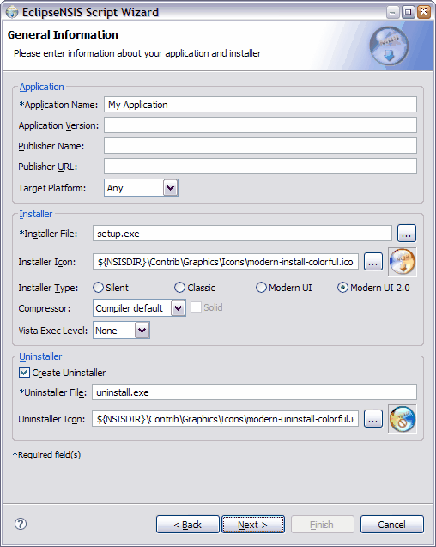The height and width of the screenshot is (547, 436).
Task: Click the uninstaller icon preview image
Action: (403, 419)
